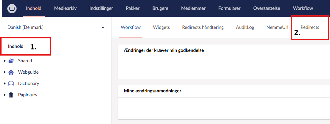Click the Dictionary book icon

(x=11, y=83)
